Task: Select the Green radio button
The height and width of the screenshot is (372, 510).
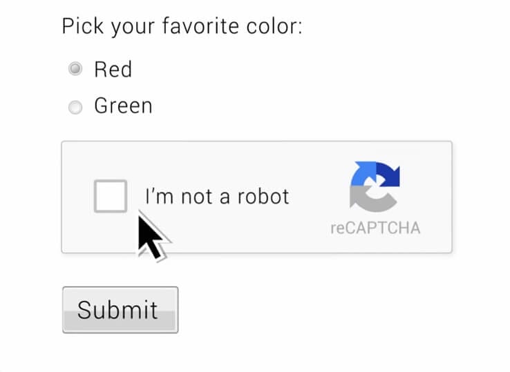Action: pyautogui.click(x=75, y=107)
